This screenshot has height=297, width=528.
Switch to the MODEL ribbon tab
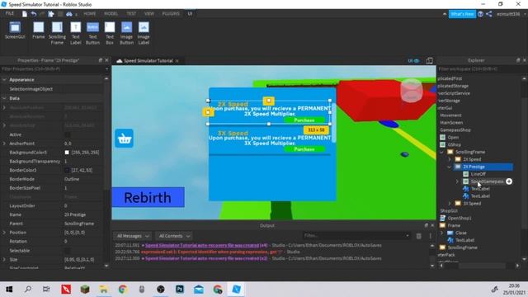111,13
